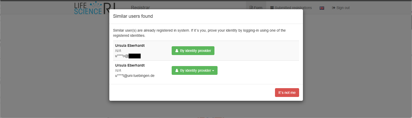Click the red It's not me button
The height and width of the screenshot is (118, 412).
point(287,93)
